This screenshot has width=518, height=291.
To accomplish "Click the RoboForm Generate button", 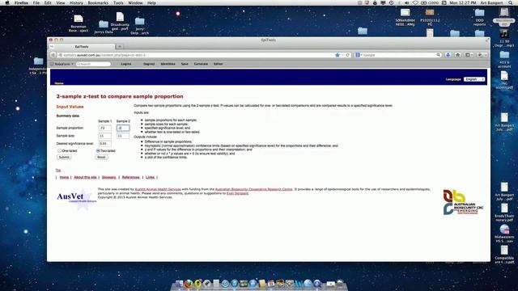I will (201, 64).
